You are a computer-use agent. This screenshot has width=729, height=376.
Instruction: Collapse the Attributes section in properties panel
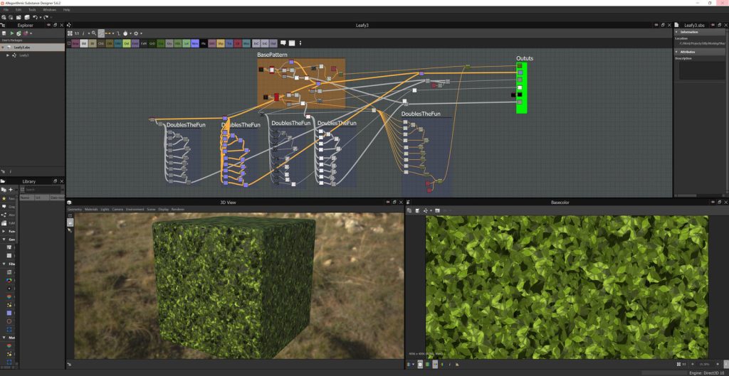677,52
